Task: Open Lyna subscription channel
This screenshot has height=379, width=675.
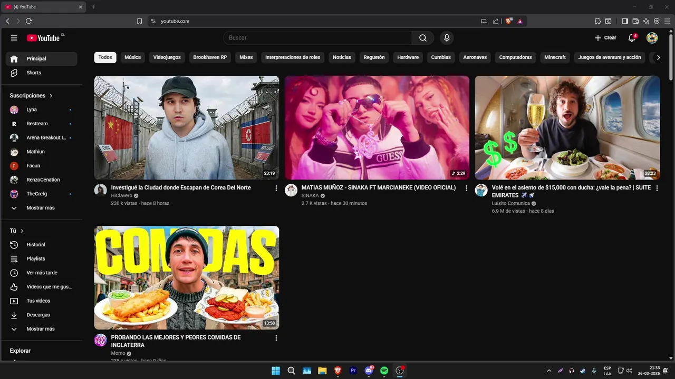Action: (x=41, y=109)
